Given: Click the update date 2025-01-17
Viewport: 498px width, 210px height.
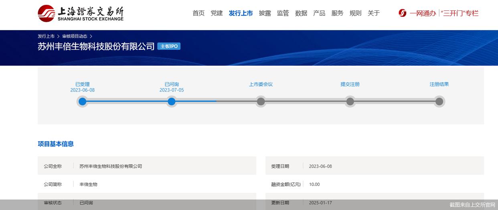Looking at the screenshot, I should click(x=320, y=203).
